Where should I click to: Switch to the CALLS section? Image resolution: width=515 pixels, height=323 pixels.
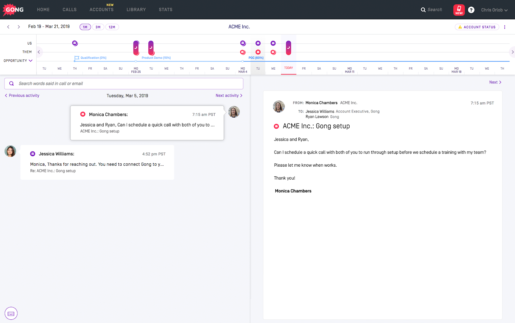[x=69, y=9]
